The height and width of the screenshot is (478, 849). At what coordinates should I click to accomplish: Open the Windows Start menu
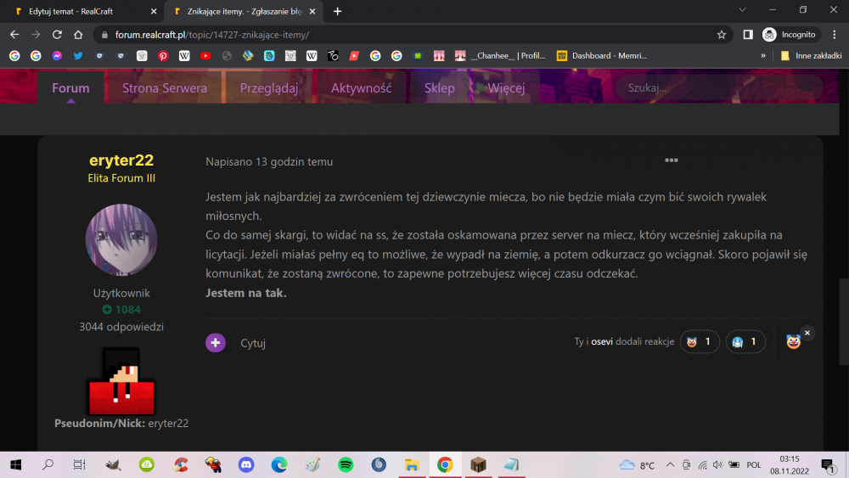pyautogui.click(x=15, y=465)
